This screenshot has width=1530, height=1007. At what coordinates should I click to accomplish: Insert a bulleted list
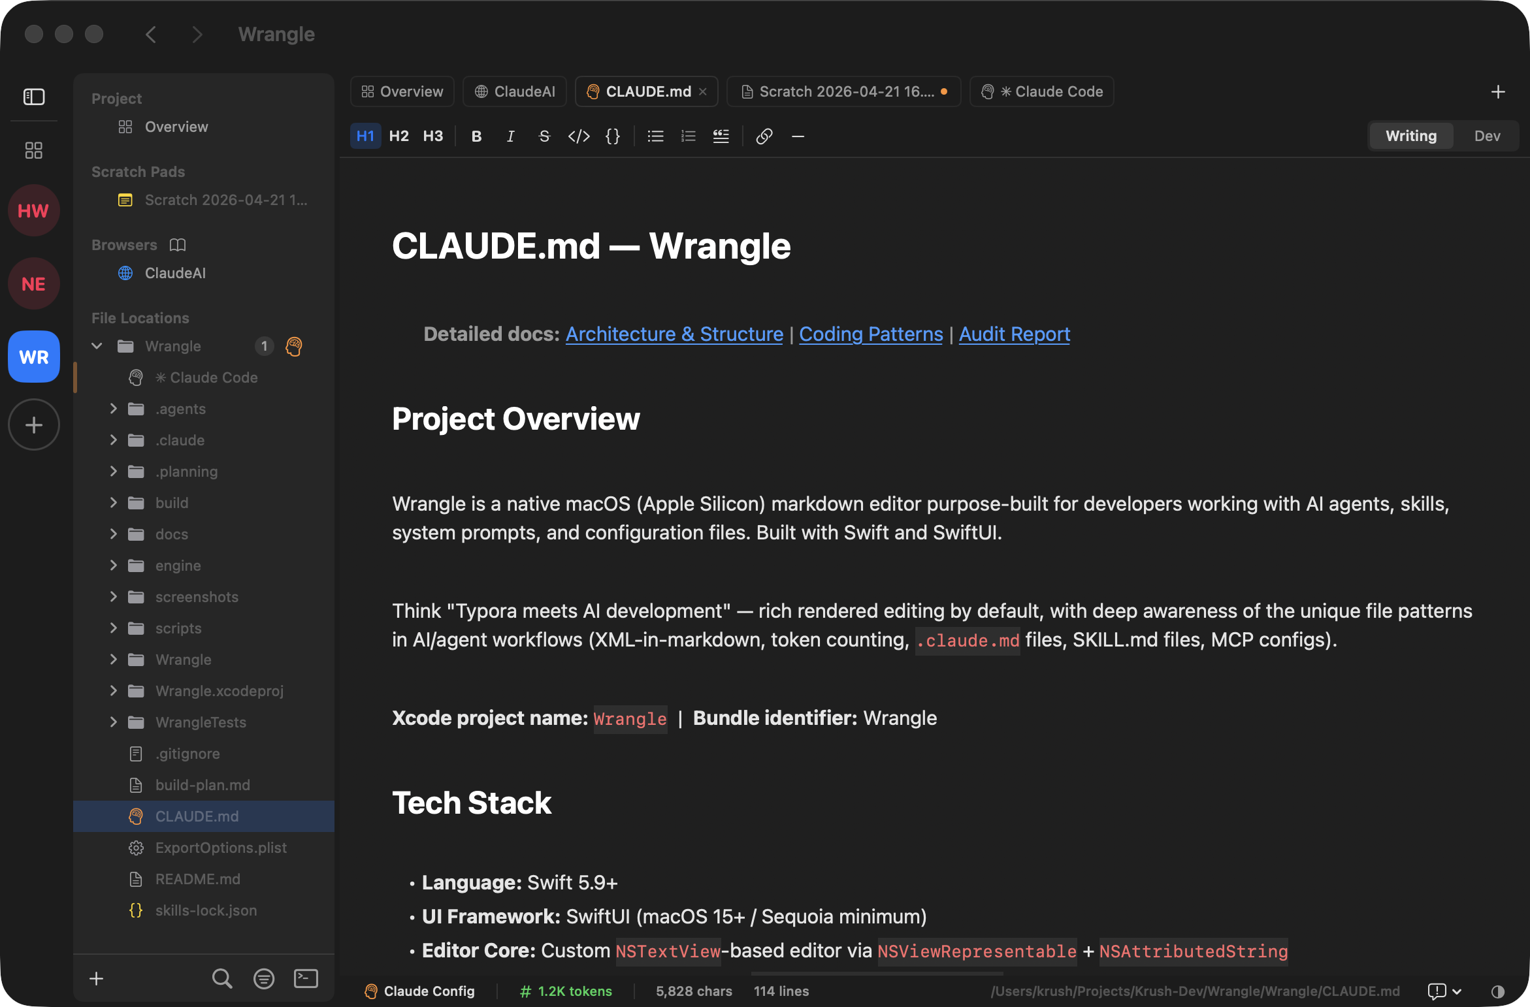tap(656, 136)
